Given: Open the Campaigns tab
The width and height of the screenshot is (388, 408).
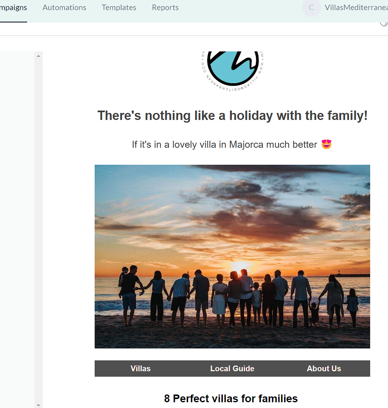Looking at the screenshot, I should coord(13,7).
